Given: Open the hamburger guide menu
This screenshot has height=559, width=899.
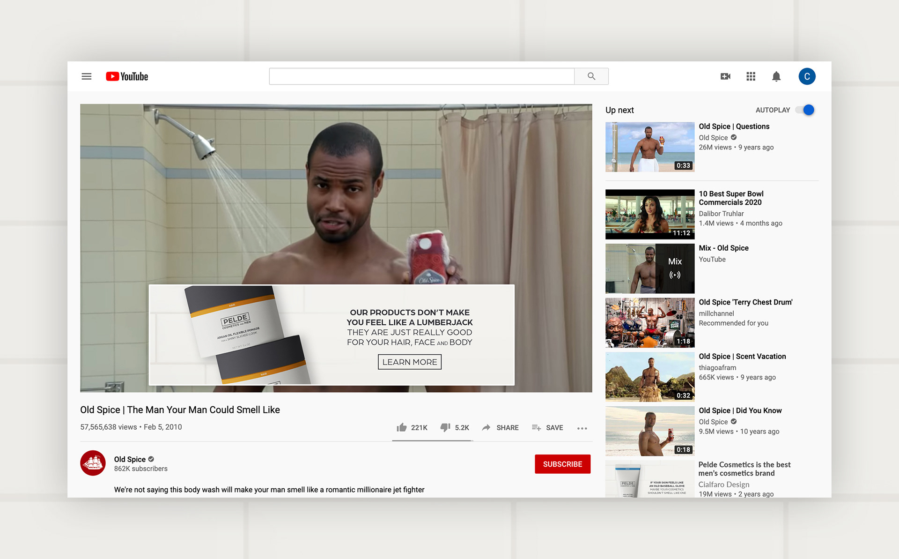Looking at the screenshot, I should click(x=87, y=76).
